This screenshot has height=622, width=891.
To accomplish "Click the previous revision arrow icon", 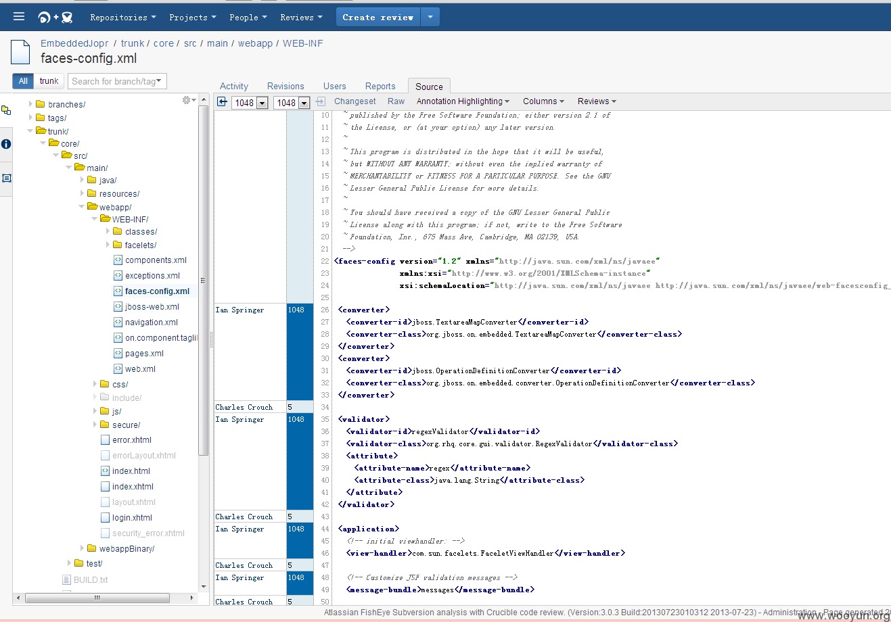I will [x=222, y=102].
